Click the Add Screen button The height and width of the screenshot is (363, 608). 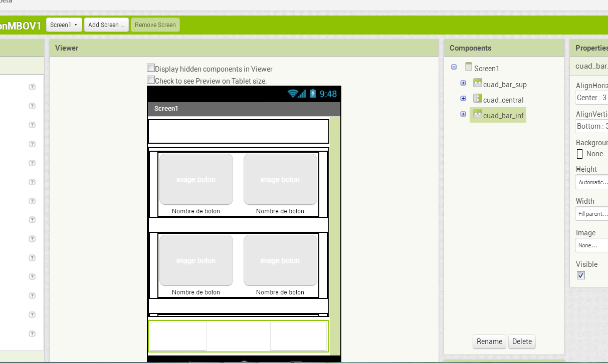tap(106, 24)
